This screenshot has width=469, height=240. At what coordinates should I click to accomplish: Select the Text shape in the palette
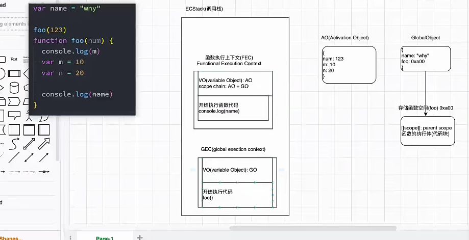(14, 59)
